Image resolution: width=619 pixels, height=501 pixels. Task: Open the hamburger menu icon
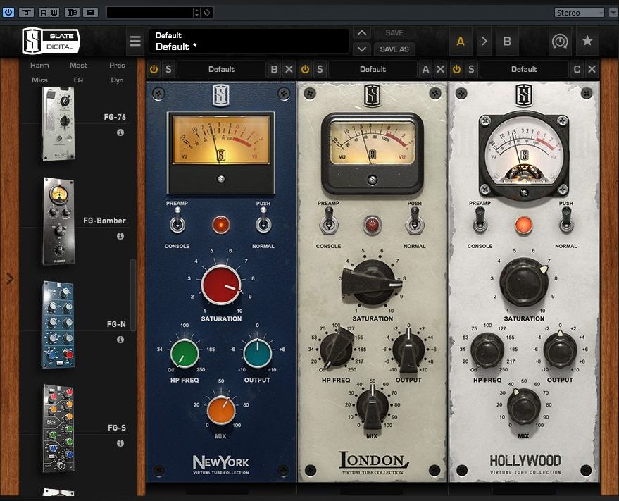pos(135,41)
